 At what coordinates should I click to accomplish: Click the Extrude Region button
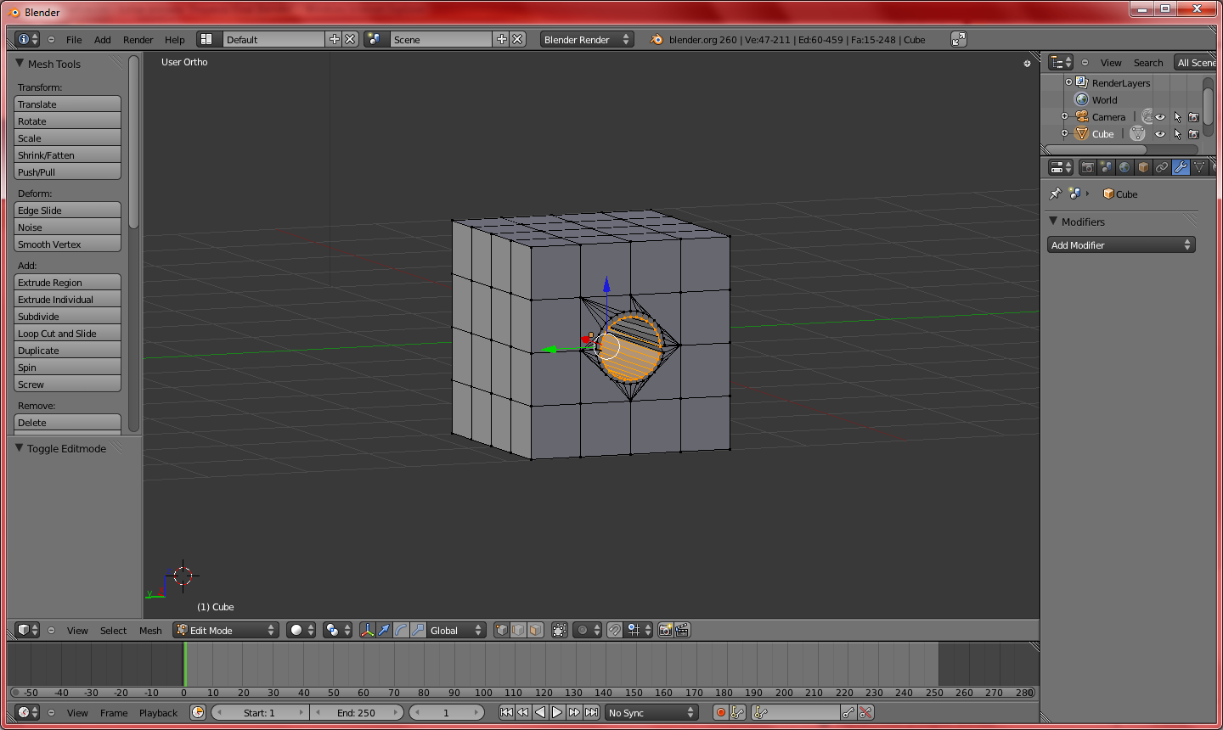click(x=68, y=282)
